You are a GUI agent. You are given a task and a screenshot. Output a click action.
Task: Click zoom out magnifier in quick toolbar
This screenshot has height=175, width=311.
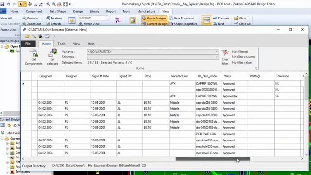[x=54, y=4]
